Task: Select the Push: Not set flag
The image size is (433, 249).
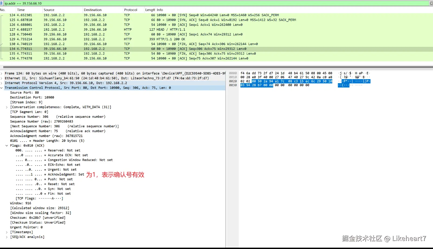Action: (44, 180)
